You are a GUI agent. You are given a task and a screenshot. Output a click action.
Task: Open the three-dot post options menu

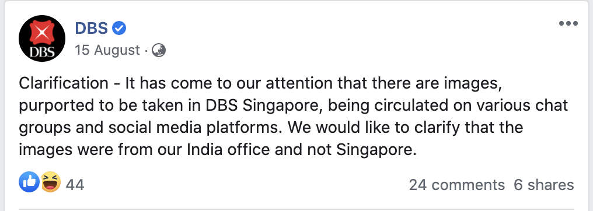coord(568,23)
